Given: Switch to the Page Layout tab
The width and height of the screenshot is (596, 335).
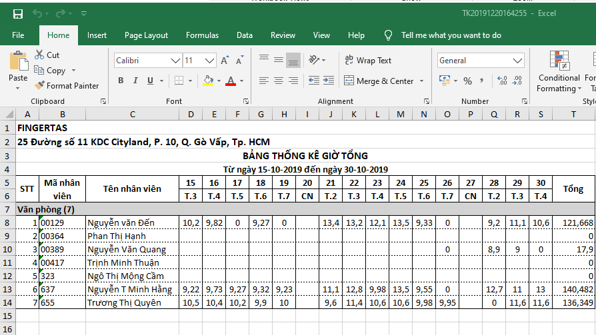Looking at the screenshot, I should 146,35.
